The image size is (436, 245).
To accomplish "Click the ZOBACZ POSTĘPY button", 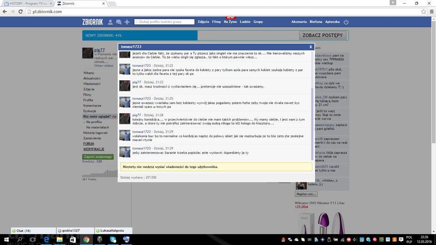I will click(x=323, y=35).
